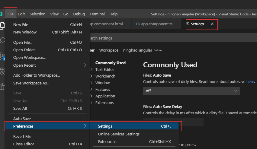Toggle Auto Save in File menu
This screenshot has height=149, width=257.
[x=47, y=119]
